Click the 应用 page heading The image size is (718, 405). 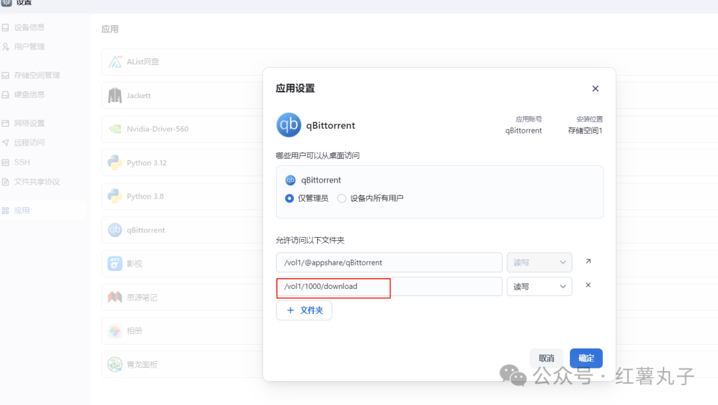(x=110, y=29)
